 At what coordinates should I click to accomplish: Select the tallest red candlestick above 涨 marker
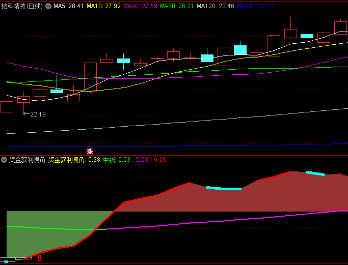90,77
